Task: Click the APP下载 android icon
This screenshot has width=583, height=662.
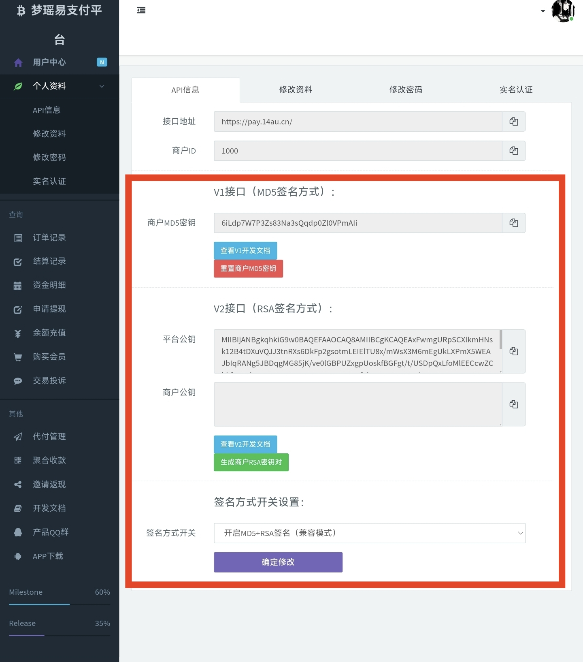Action: (x=18, y=556)
